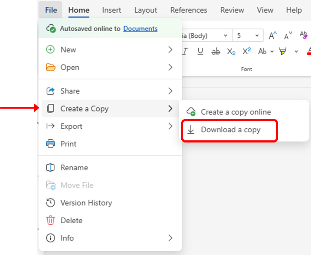Clear formatting with the eraser icon
Viewport: 311px width, 255px height.
pos(304,35)
